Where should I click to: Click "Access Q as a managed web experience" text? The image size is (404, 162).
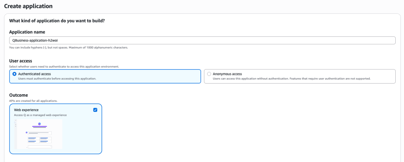click(x=41, y=115)
